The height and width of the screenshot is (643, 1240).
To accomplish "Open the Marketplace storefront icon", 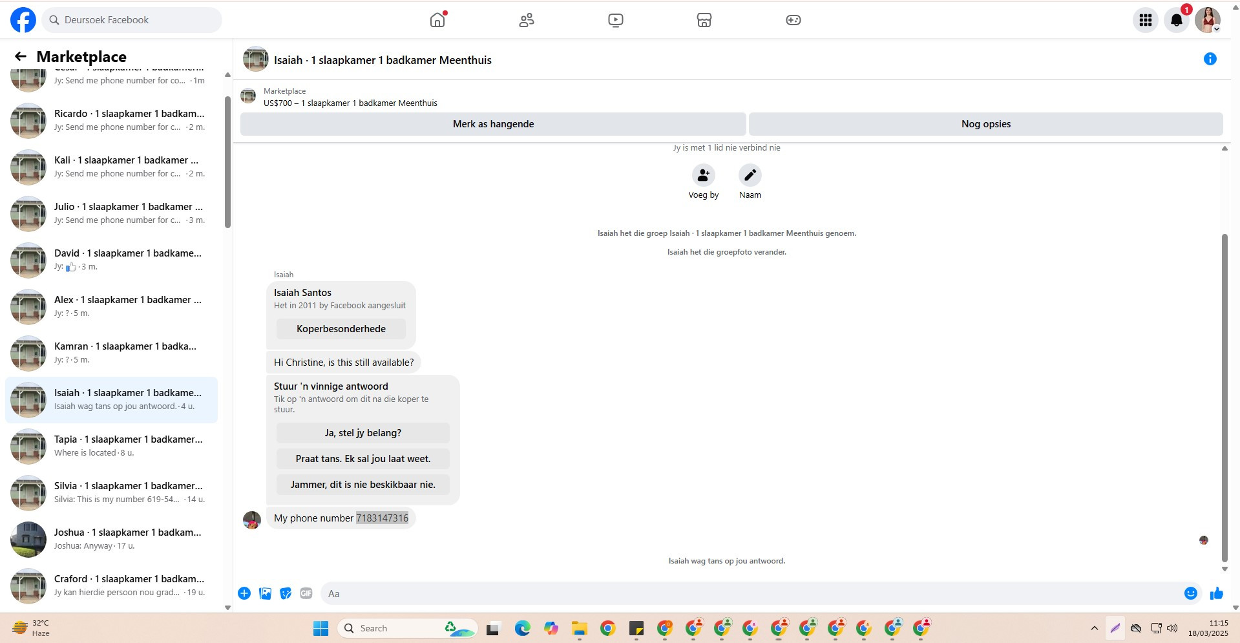I will (704, 20).
